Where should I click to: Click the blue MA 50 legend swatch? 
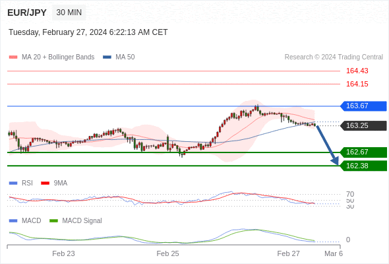coord(107,57)
